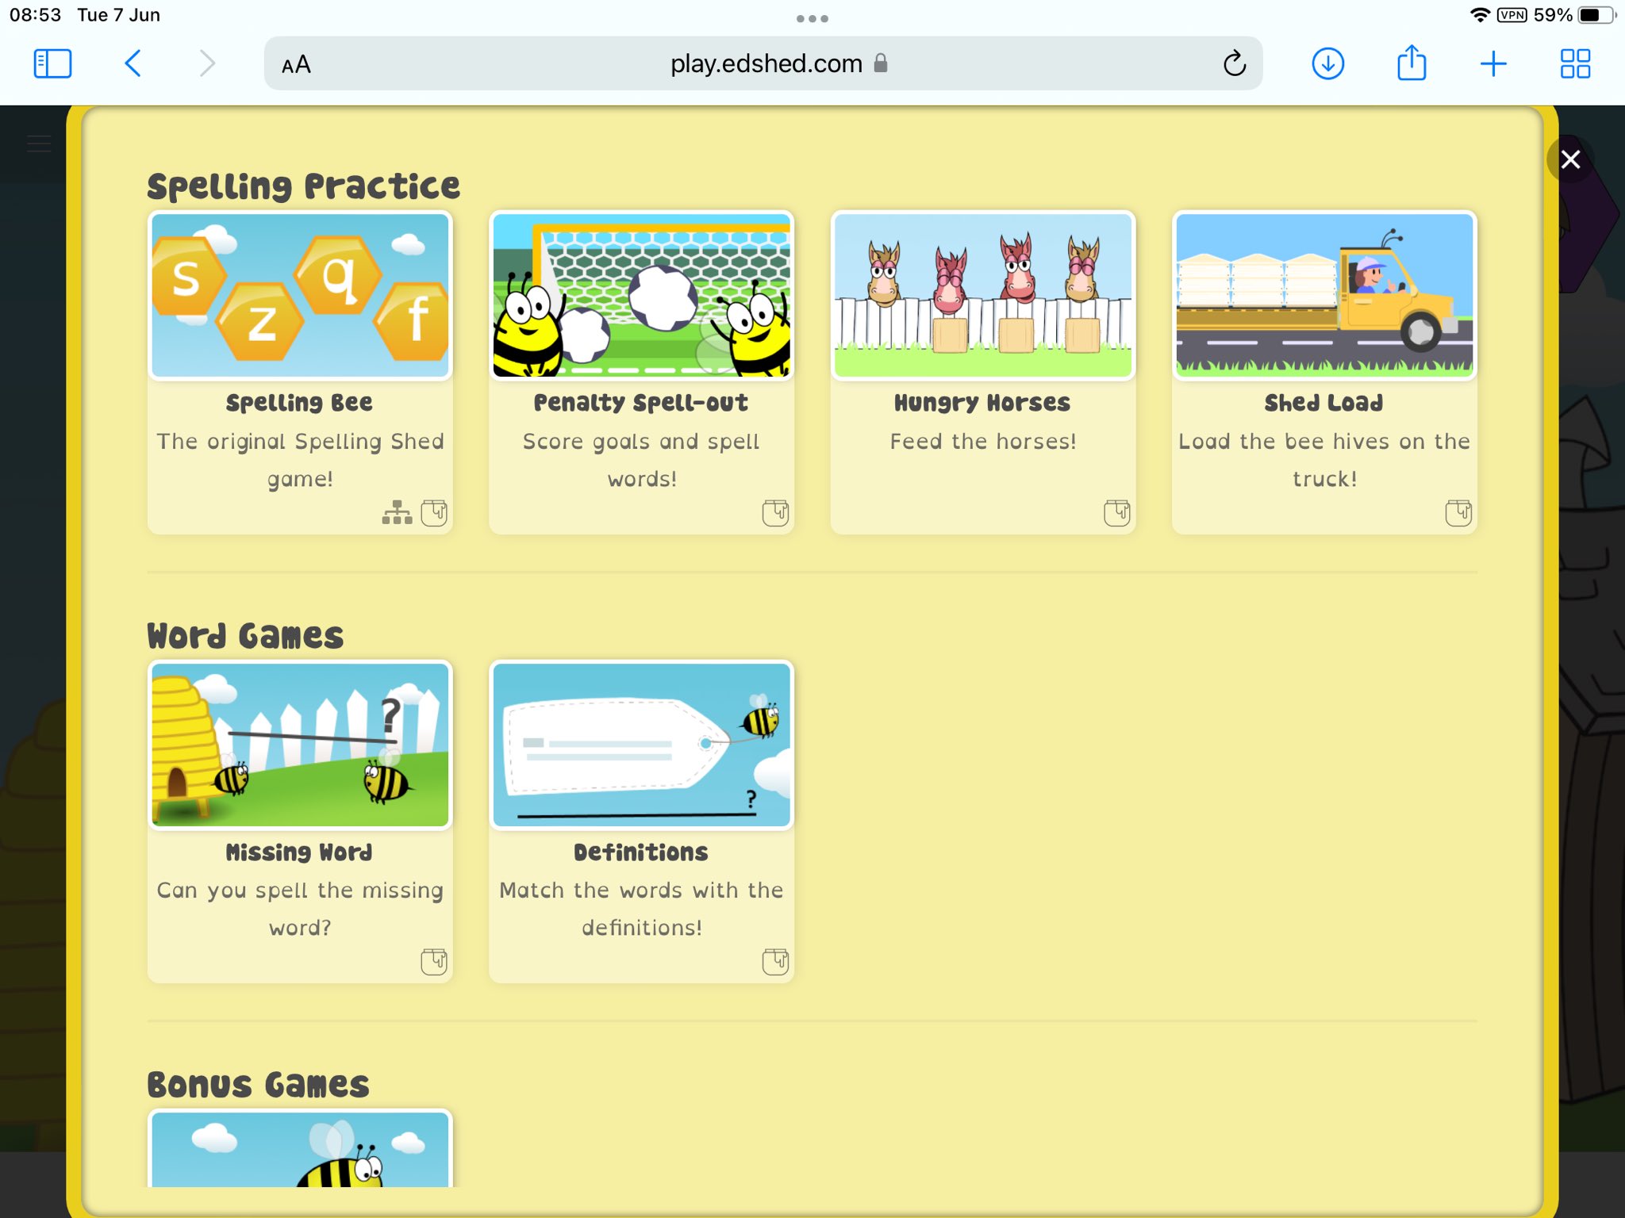Viewport: 1625px width, 1218px height.
Task: Click the Missing Word title
Action: (x=299, y=852)
